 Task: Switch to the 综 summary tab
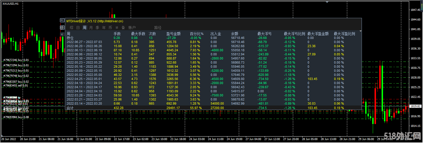point(72,28)
